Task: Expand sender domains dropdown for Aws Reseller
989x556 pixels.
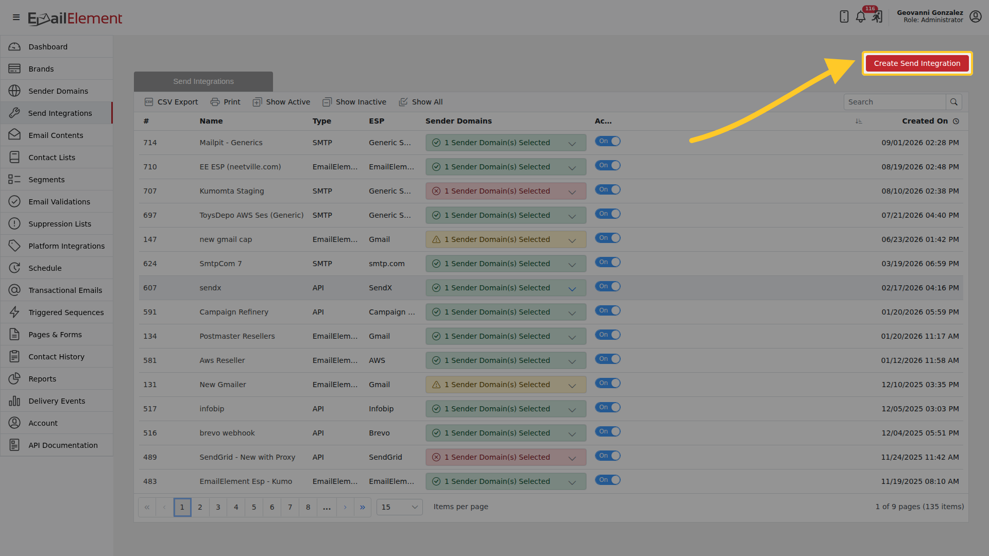Action: [506, 360]
